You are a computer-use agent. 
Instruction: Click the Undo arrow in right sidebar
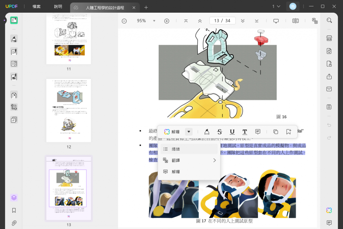(329, 125)
